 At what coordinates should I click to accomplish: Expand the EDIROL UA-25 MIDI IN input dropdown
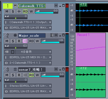click(28, 57)
